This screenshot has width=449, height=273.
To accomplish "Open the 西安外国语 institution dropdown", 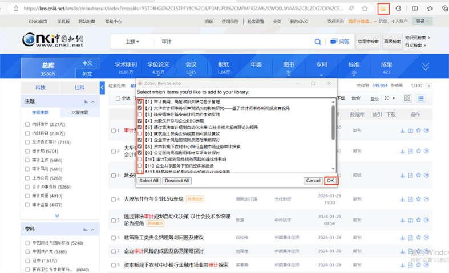I will (362, 21).
